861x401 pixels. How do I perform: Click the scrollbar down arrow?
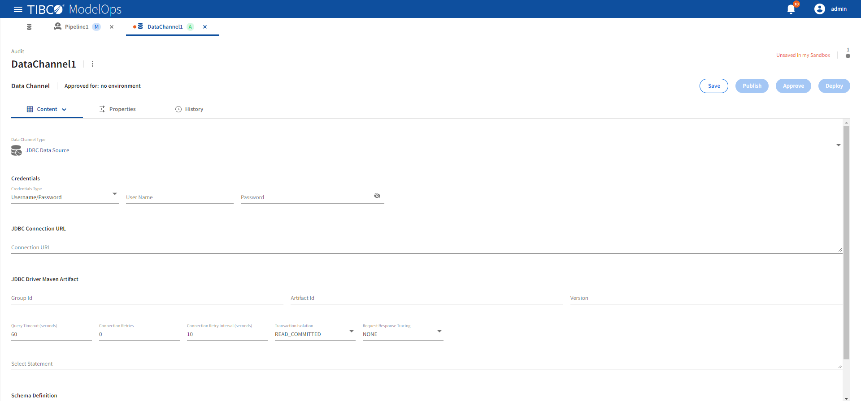847,398
